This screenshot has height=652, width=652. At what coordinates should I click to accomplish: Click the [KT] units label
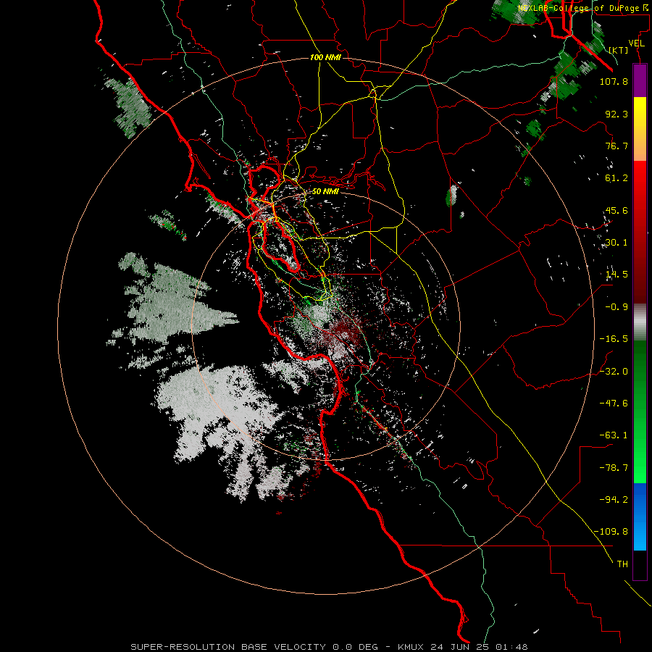coord(619,50)
